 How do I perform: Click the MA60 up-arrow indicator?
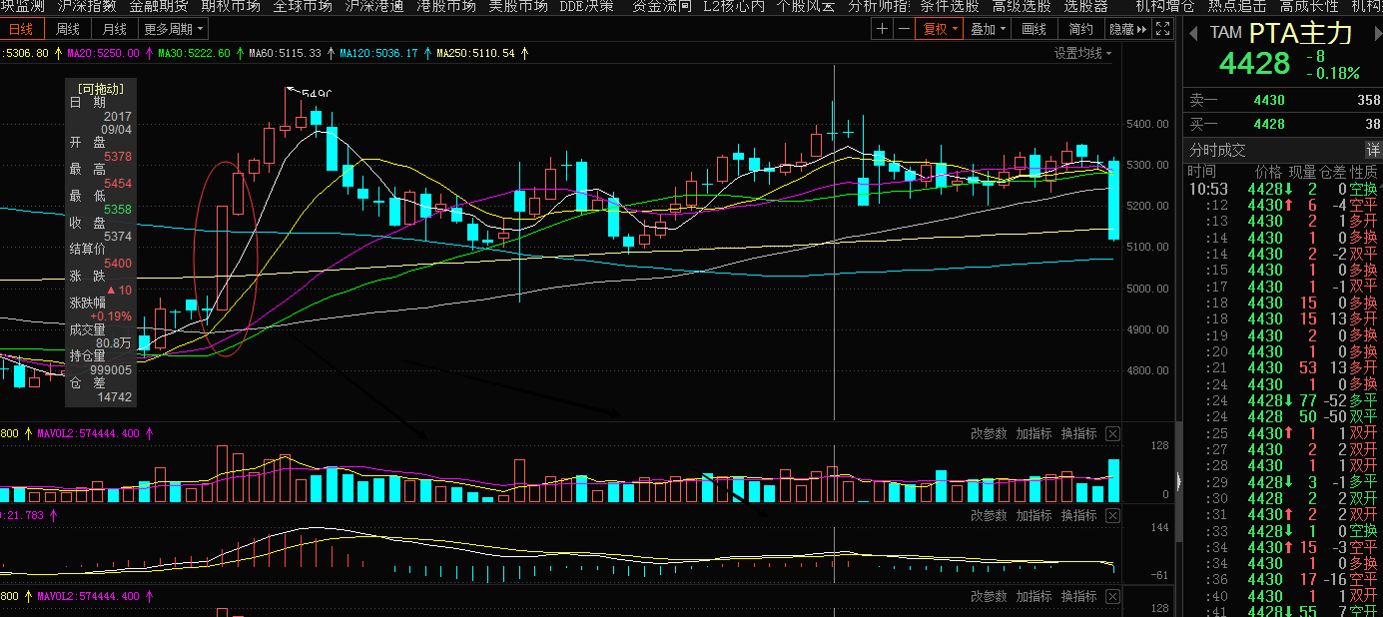(329, 53)
